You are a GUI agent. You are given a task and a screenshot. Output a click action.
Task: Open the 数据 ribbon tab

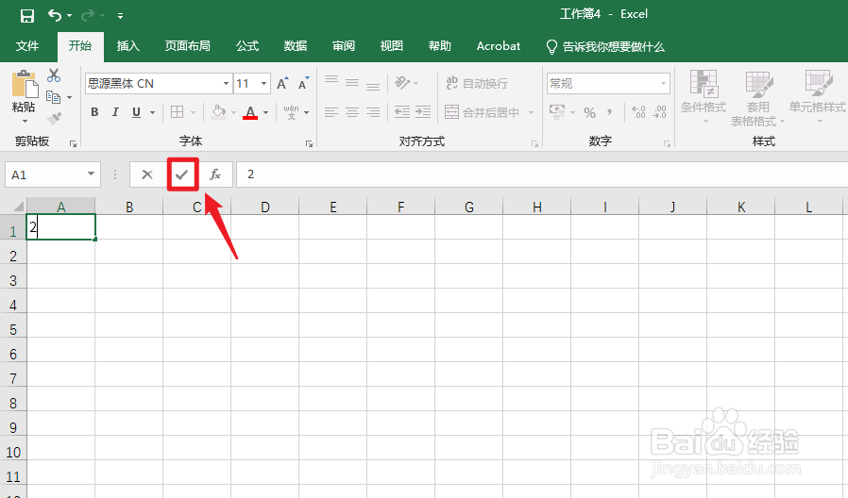pyautogui.click(x=296, y=46)
